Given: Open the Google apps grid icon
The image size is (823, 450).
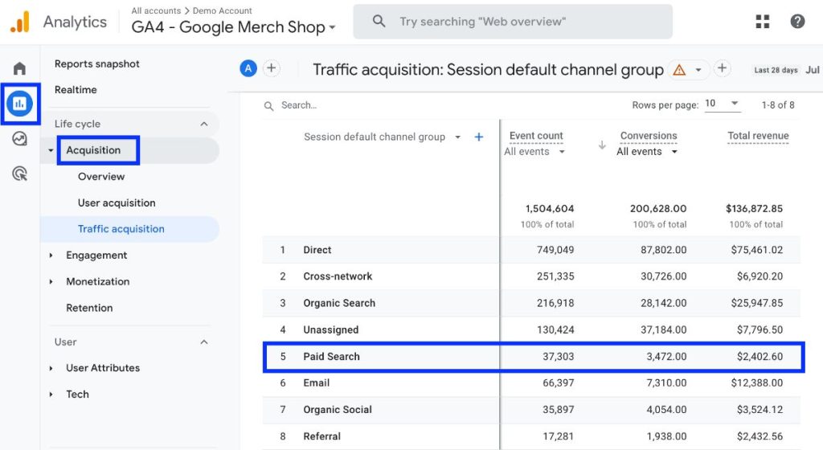Looking at the screenshot, I should 763,22.
